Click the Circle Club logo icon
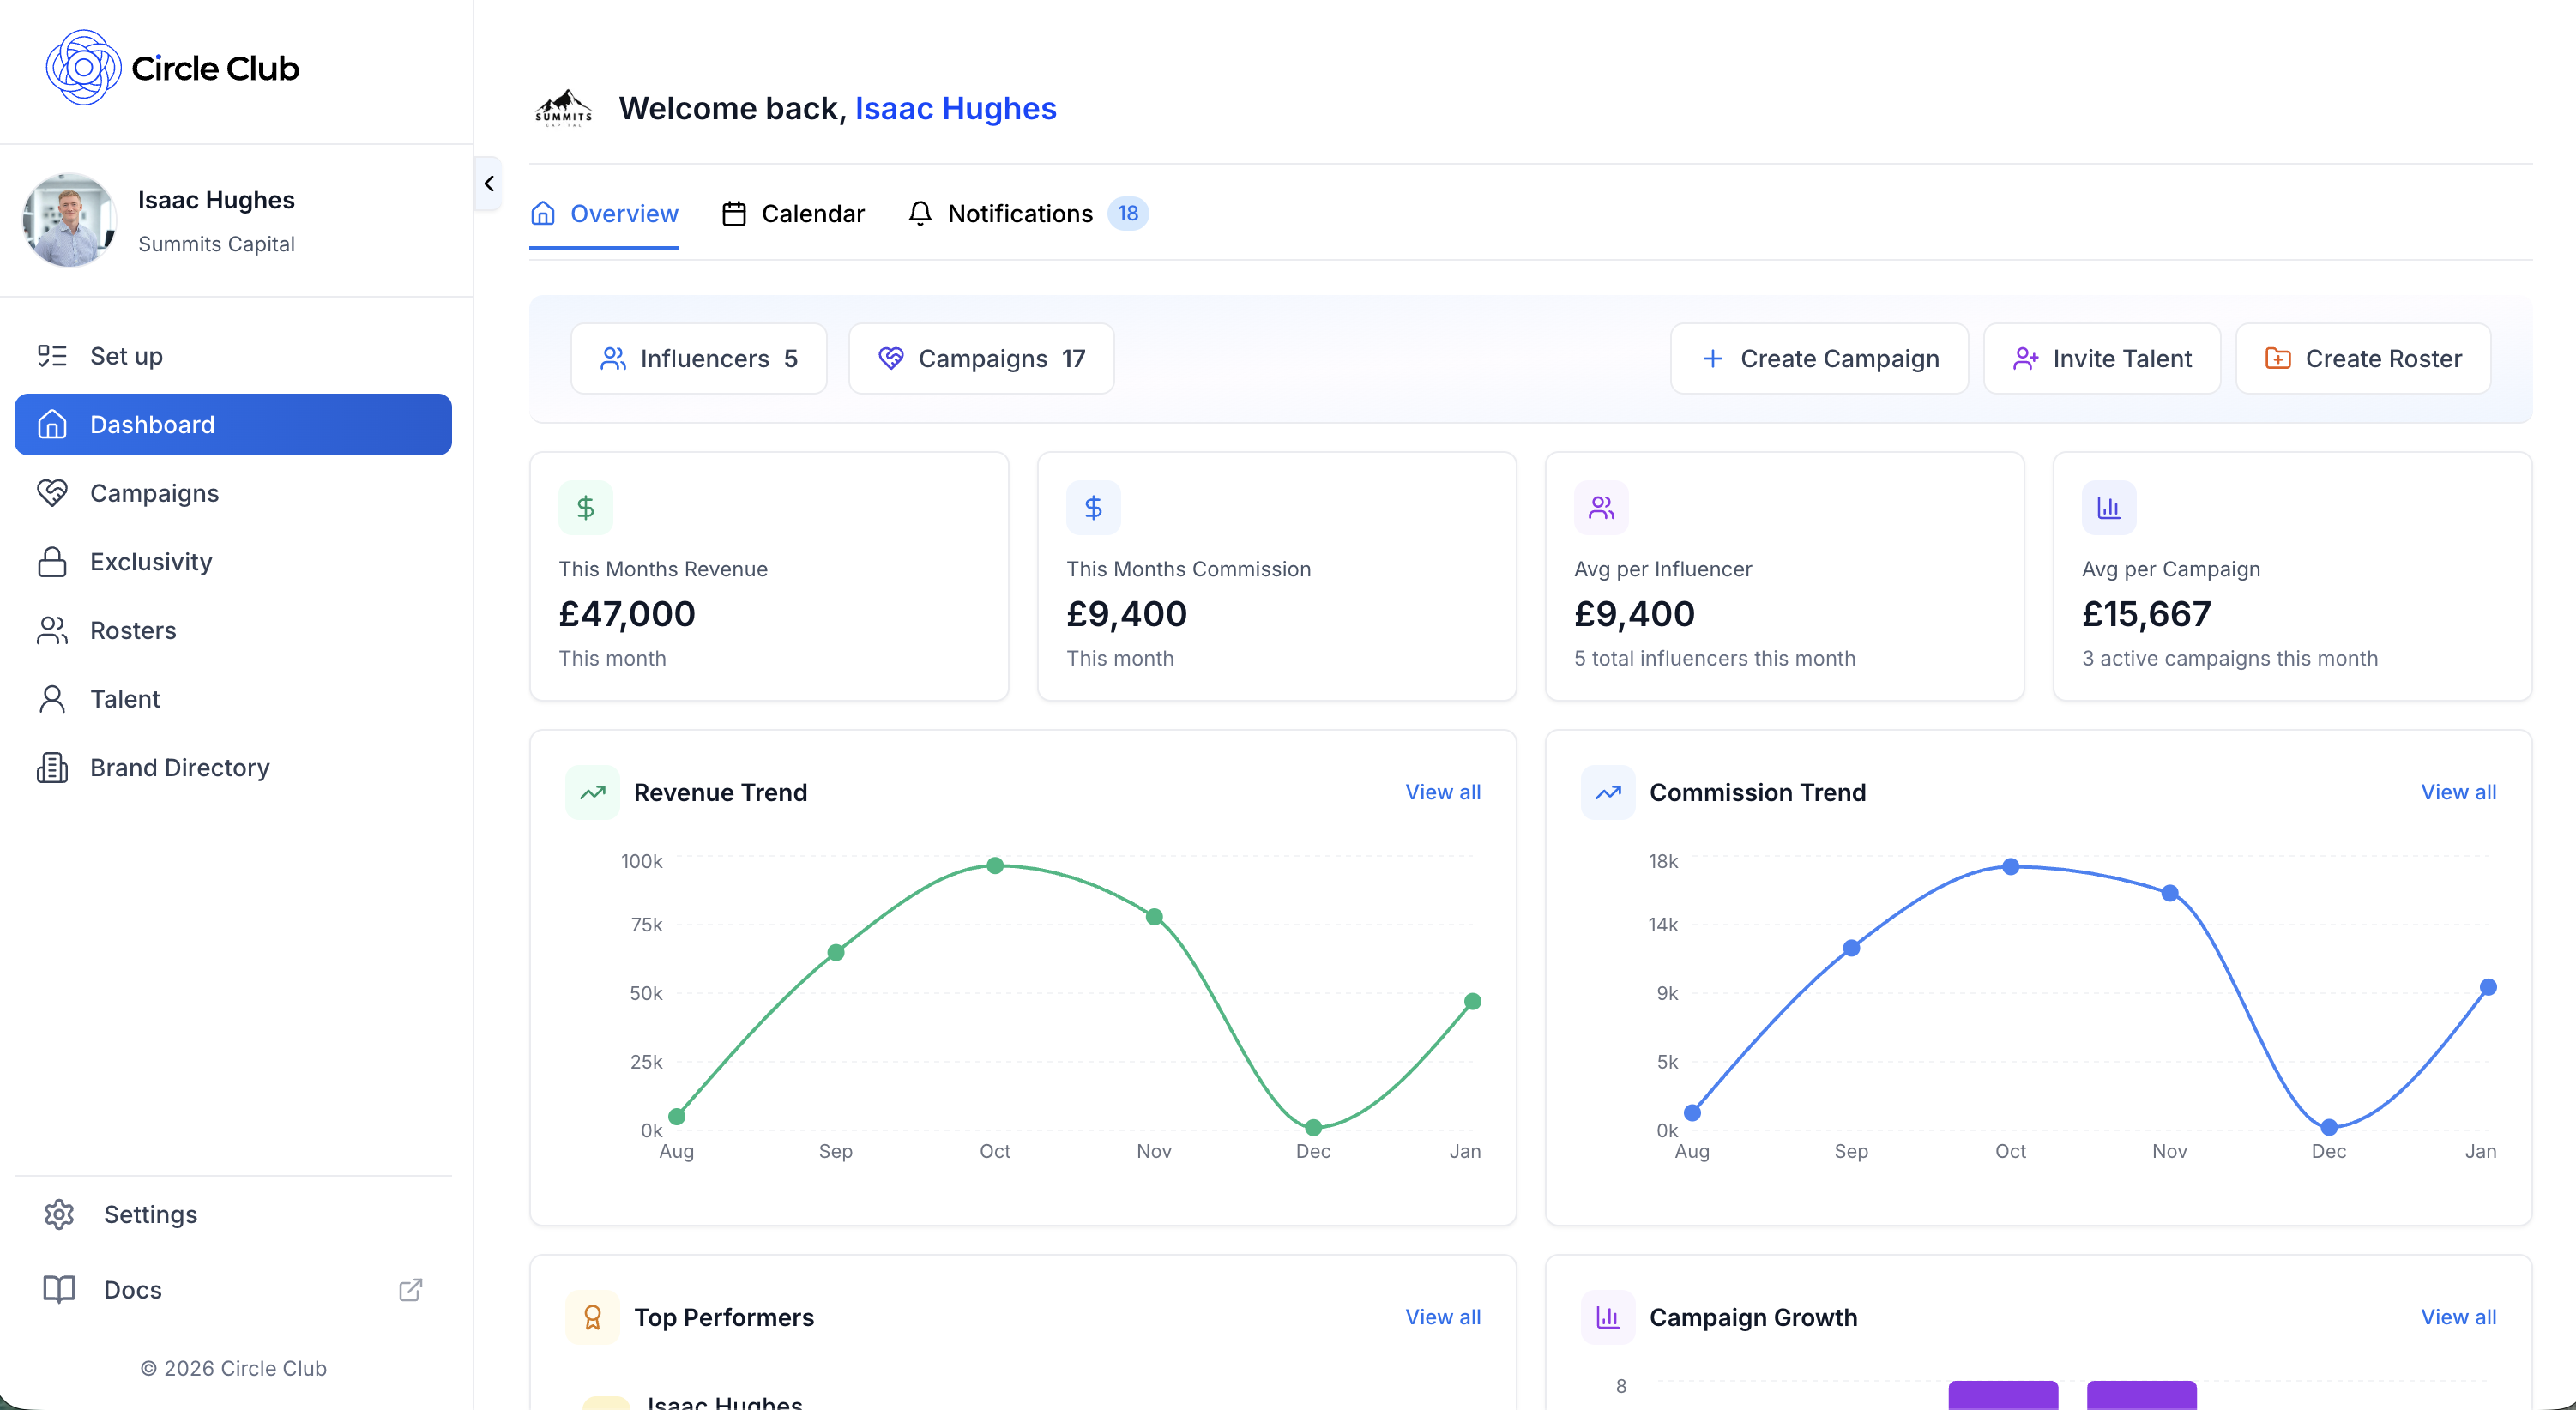This screenshot has width=2576, height=1410. pos(83,68)
